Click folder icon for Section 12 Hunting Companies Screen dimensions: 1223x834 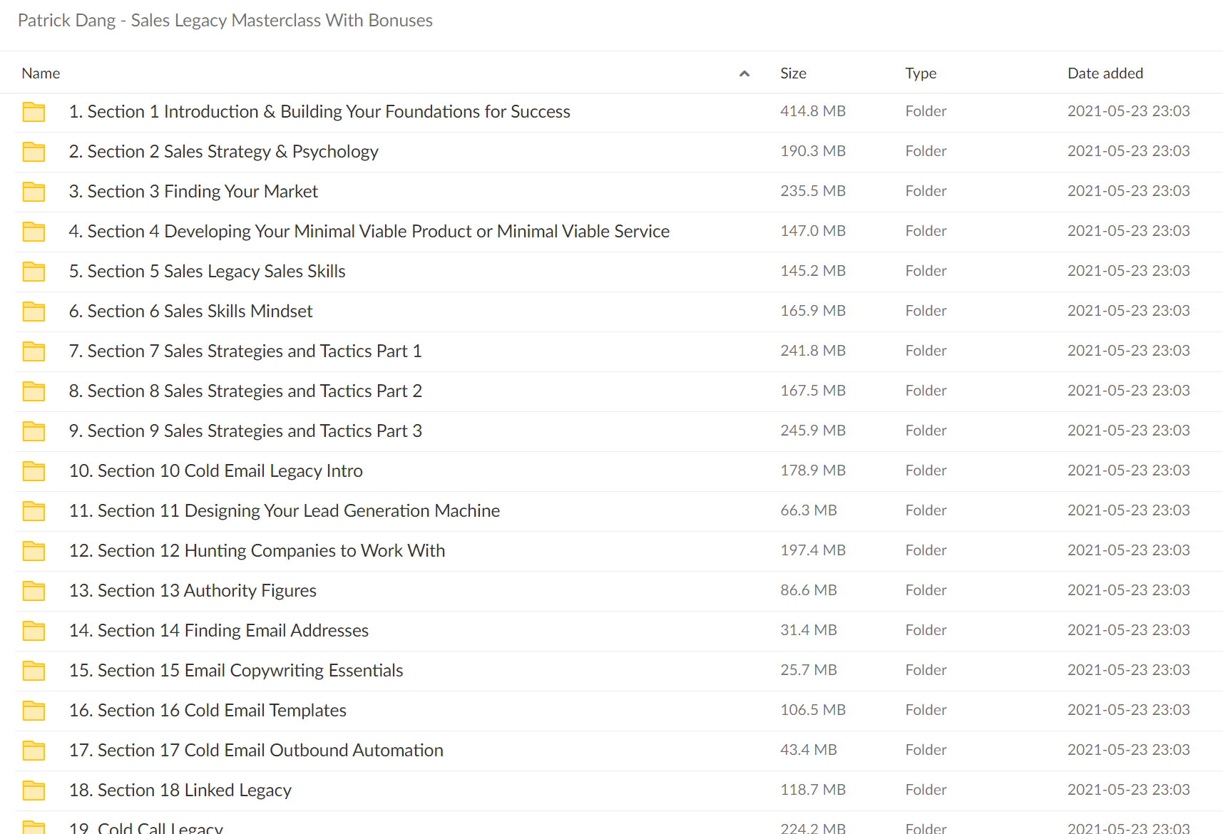click(x=34, y=551)
